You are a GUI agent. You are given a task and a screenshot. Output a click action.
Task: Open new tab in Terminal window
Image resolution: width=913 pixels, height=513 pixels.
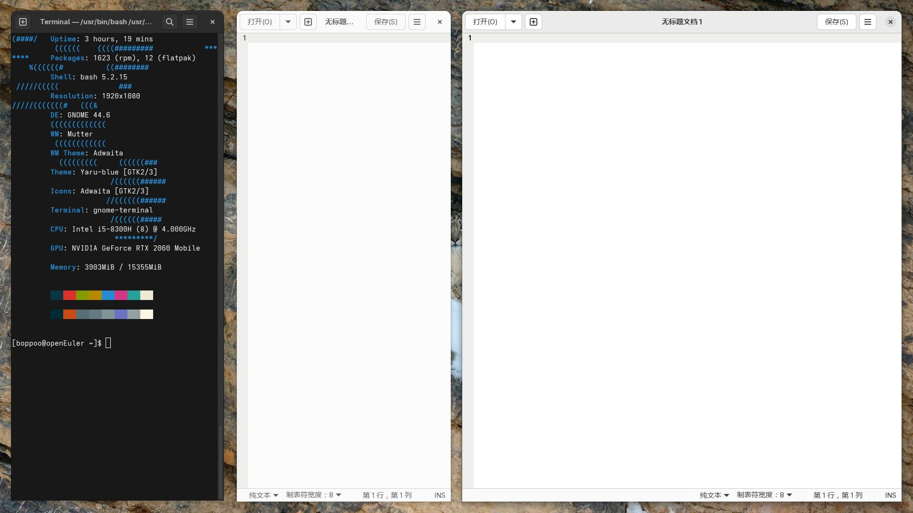click(22, 22)
